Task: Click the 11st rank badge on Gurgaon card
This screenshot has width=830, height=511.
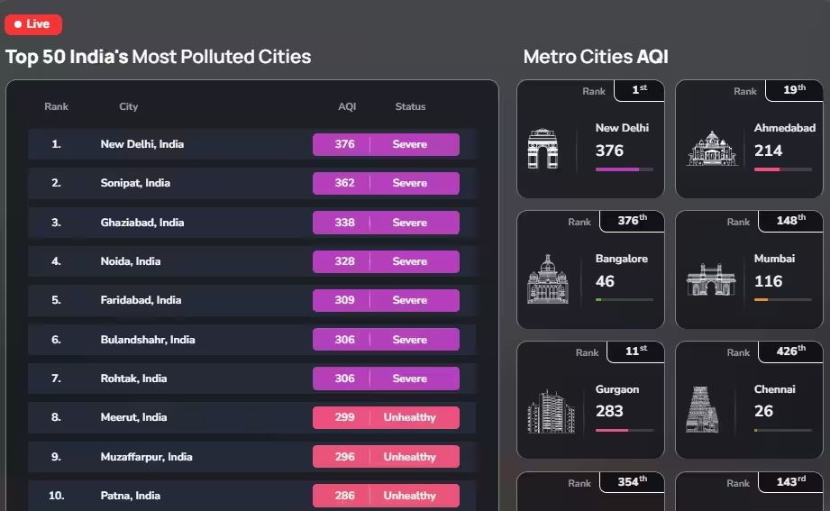Action: (x=635, y=351)
